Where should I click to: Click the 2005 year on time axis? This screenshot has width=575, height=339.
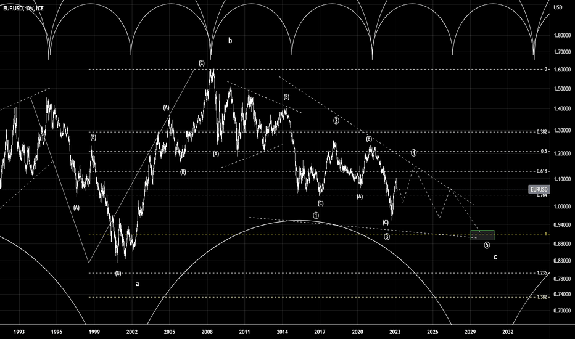click(x=170, y=332)
